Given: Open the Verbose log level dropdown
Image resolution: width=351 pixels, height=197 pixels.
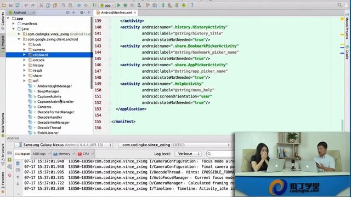Looking at the screenshot, I should tap(188, 154).
